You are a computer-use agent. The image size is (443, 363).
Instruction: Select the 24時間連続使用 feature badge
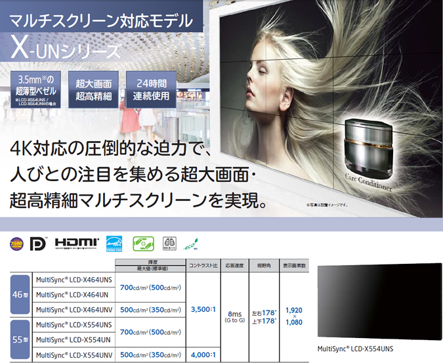click(151, 89)
